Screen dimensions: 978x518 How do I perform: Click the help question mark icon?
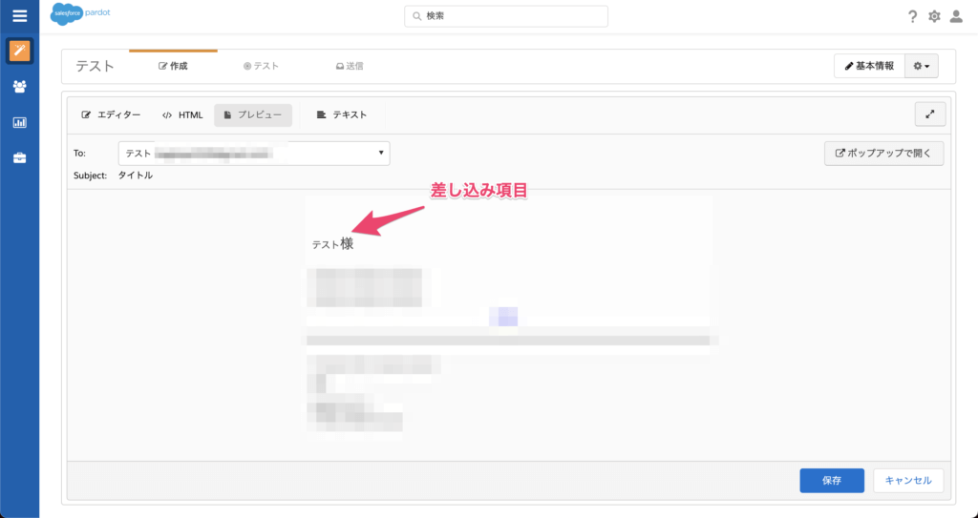[912, 16]
